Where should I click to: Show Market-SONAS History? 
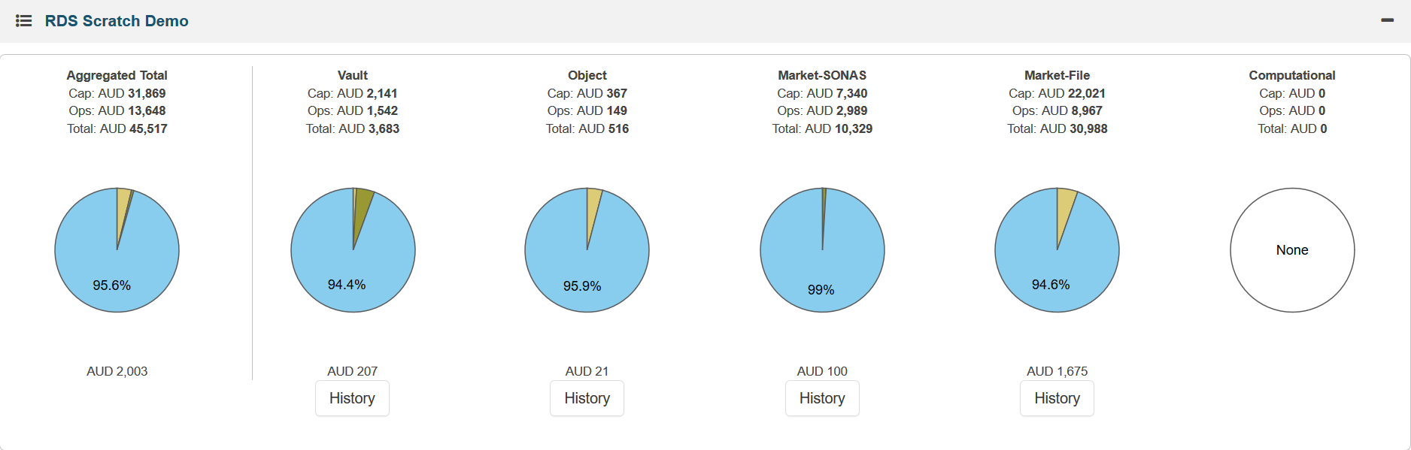[x=822, y=398]
